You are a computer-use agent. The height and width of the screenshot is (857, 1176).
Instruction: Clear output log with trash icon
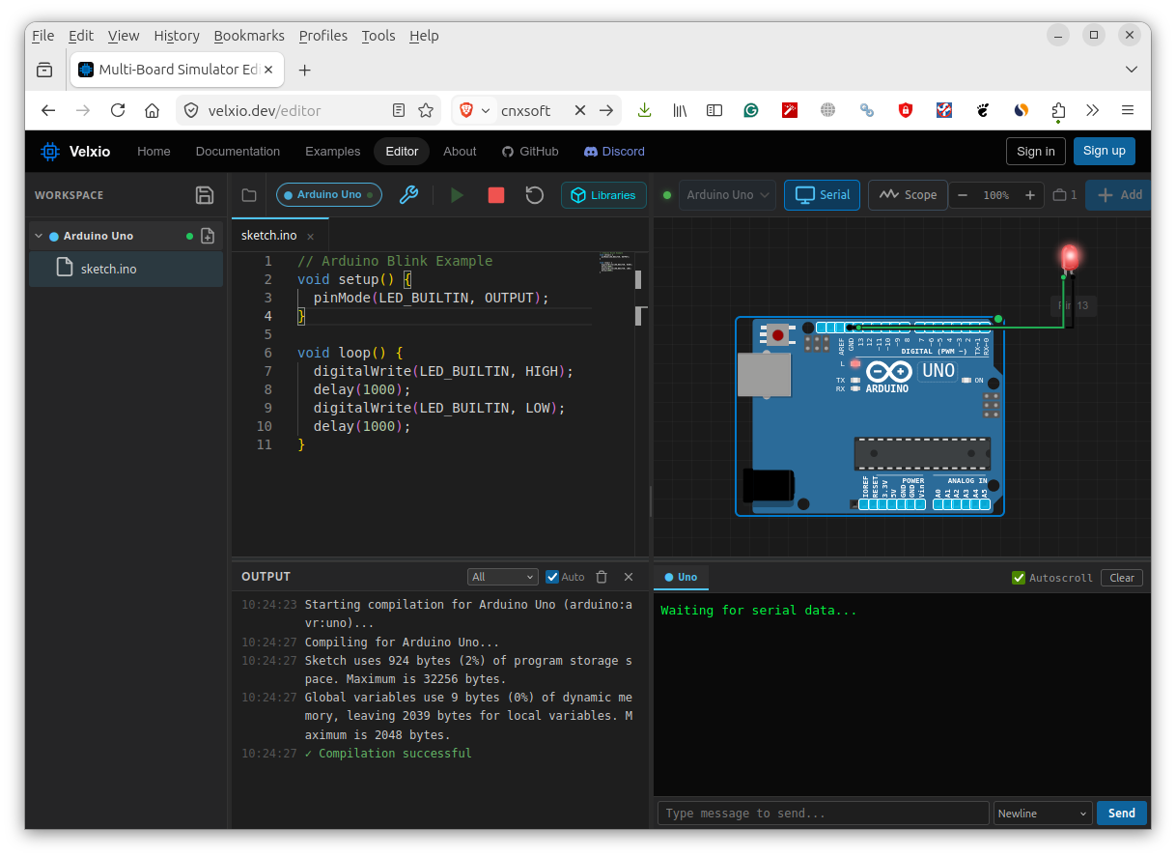point(602,577)
